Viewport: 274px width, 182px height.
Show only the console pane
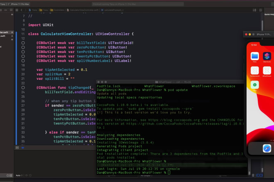[x=261, y=175]
